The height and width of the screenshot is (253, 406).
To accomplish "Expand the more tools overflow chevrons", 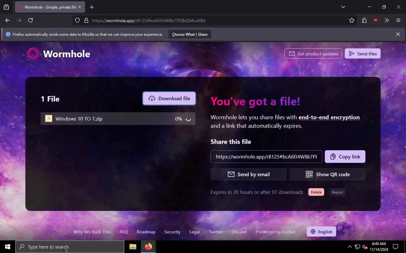I will pyautogui.click(x=387, y=20).
